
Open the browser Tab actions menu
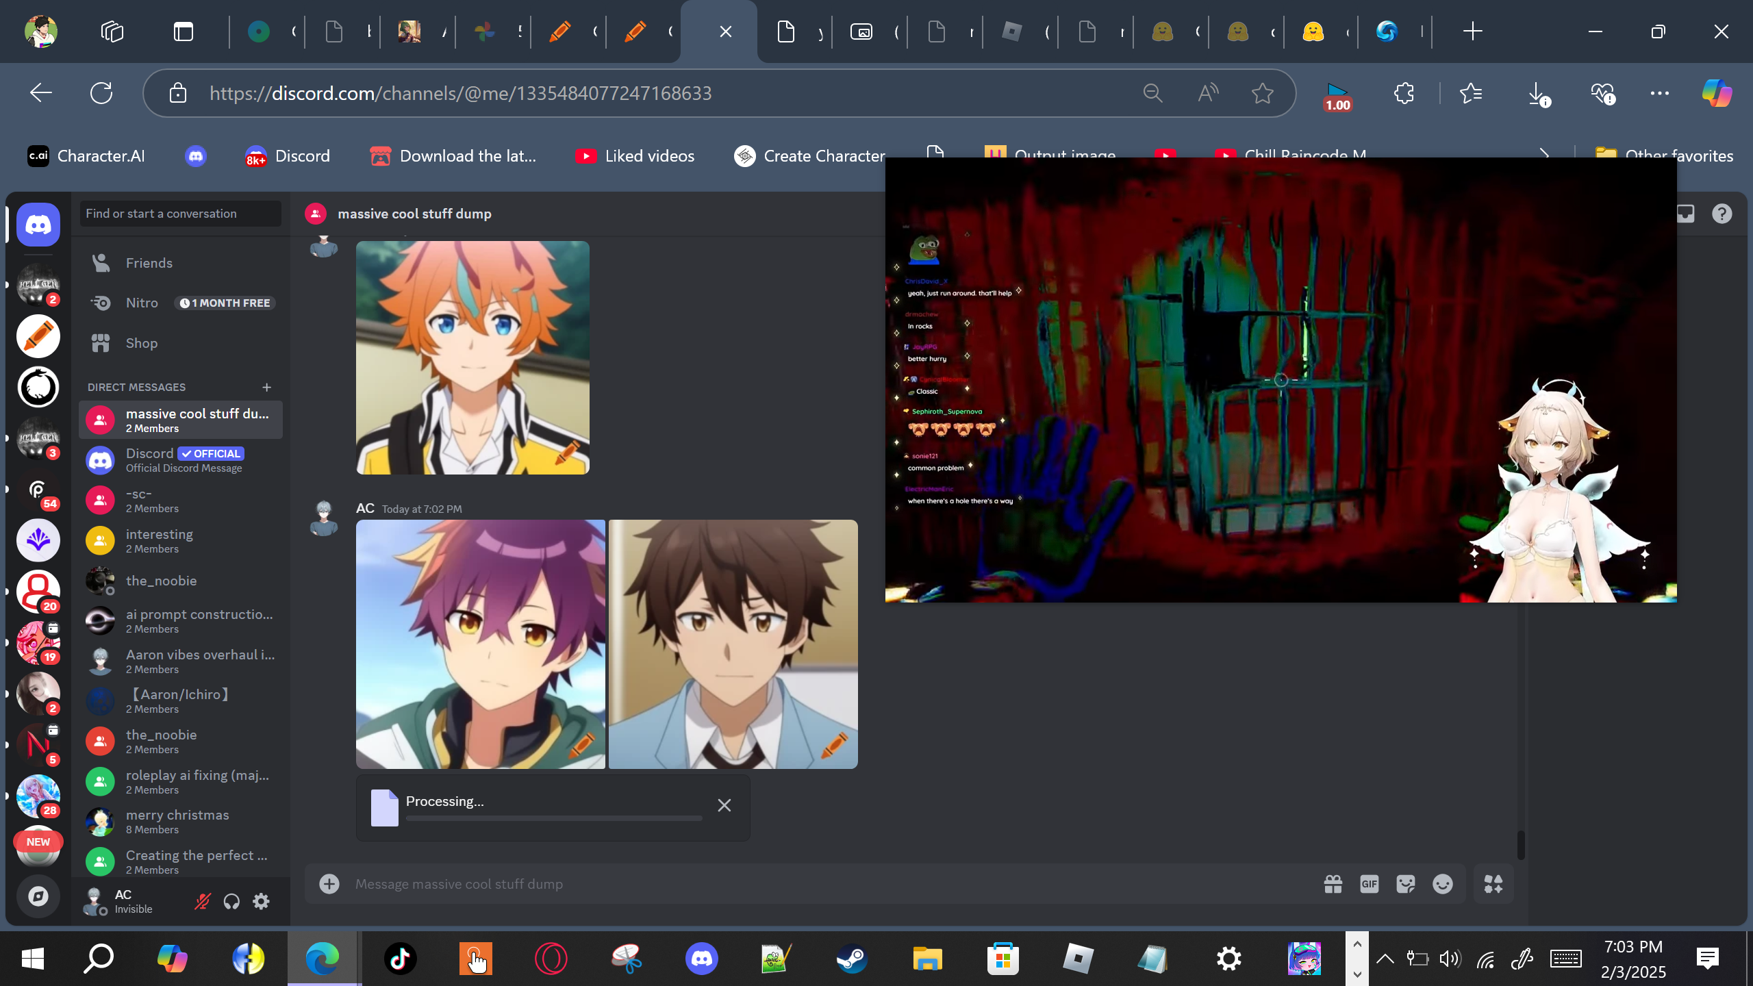[x=184, y=31]
